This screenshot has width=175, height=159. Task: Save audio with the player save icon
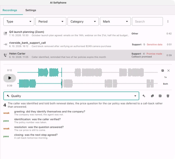pyautogui.click(x=163, y=71)
